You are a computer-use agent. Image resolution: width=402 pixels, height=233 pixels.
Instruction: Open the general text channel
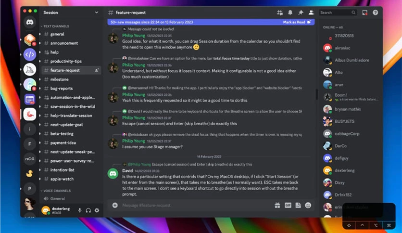pos(71,34)
